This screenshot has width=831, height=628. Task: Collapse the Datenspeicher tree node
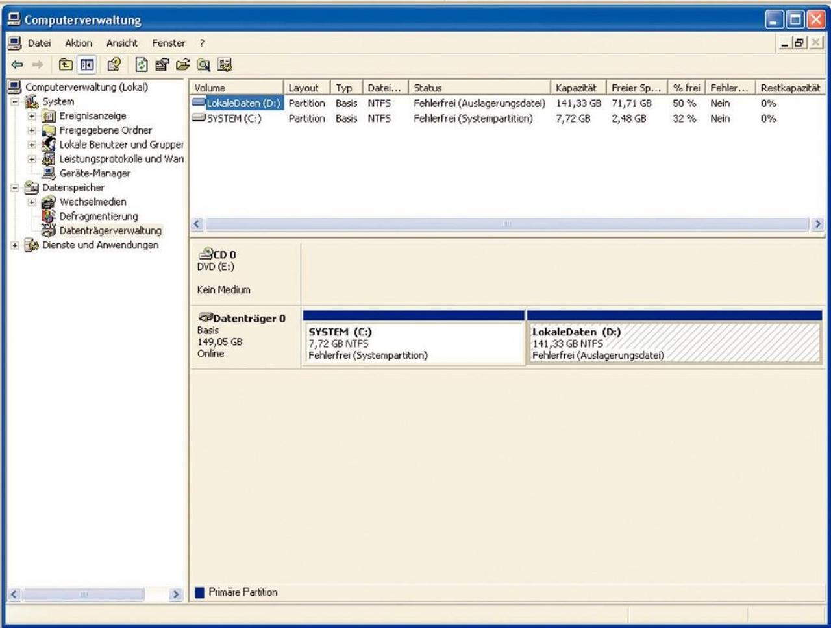[15, 187]
